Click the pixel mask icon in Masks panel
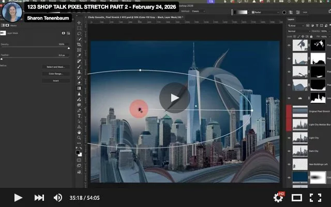This screenshot has width=331, height=207. pyautogui.click(x=63, y=33)
